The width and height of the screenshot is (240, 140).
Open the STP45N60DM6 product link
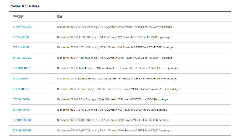[x=22, y=131]
